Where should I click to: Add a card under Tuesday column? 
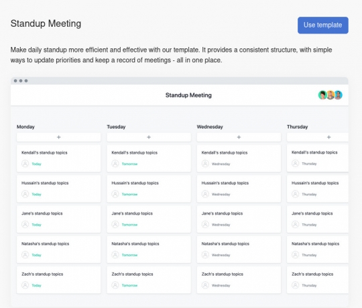[149, 138]
